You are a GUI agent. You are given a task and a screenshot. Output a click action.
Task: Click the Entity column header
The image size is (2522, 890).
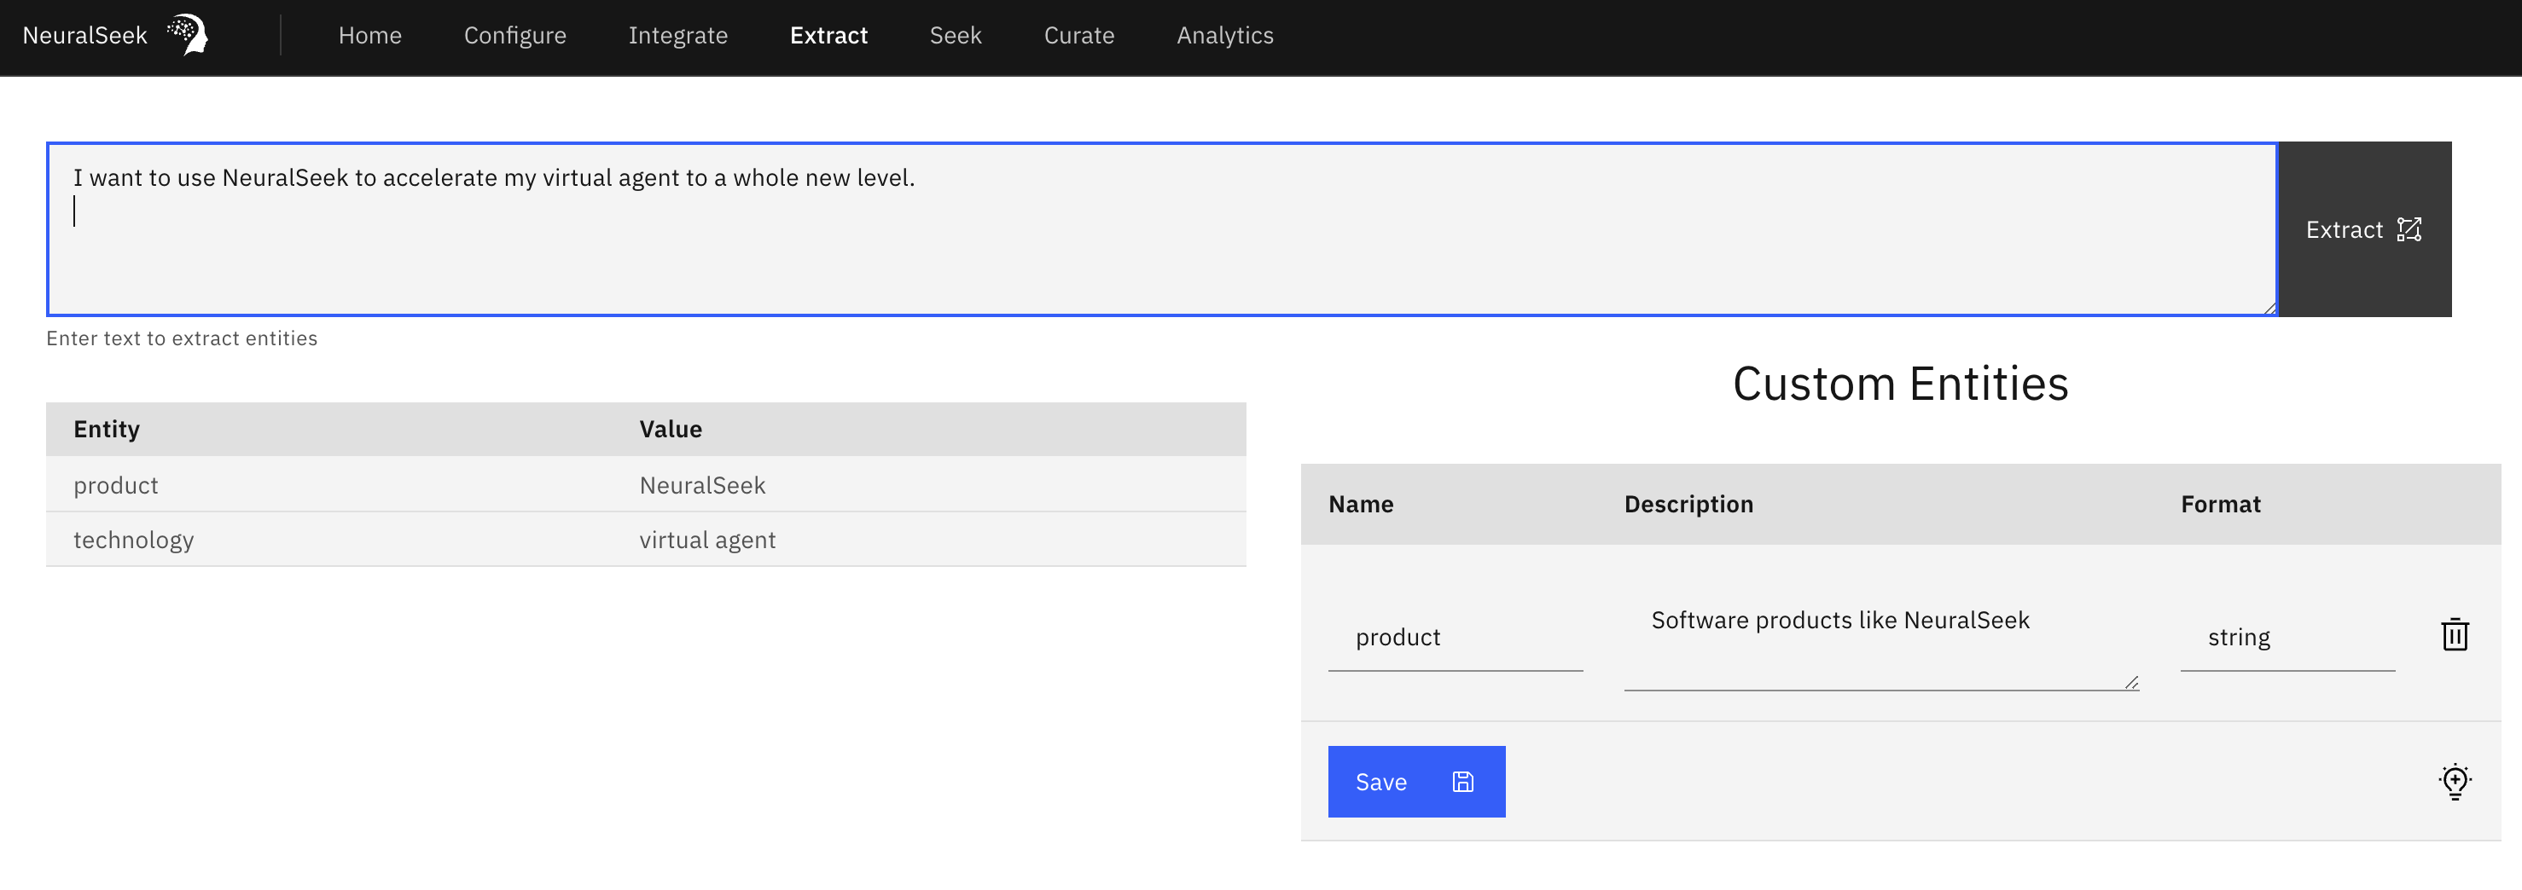[x=107, y=430]
